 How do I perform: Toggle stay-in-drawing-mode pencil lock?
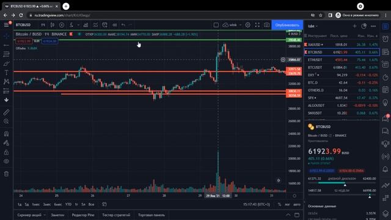point(6,143)
